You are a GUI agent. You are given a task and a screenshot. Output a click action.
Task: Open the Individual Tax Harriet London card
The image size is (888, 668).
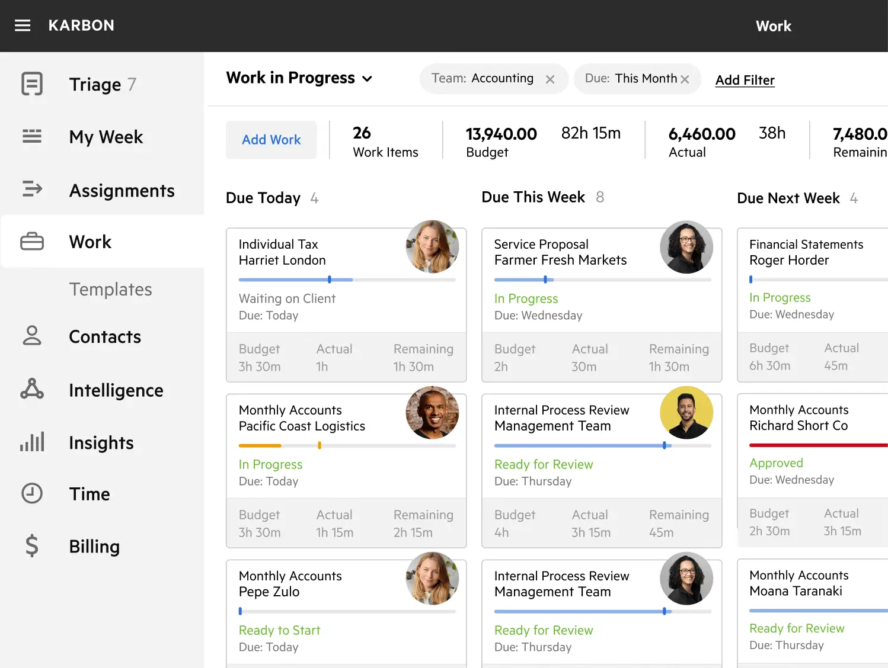(x=346, y=305)
